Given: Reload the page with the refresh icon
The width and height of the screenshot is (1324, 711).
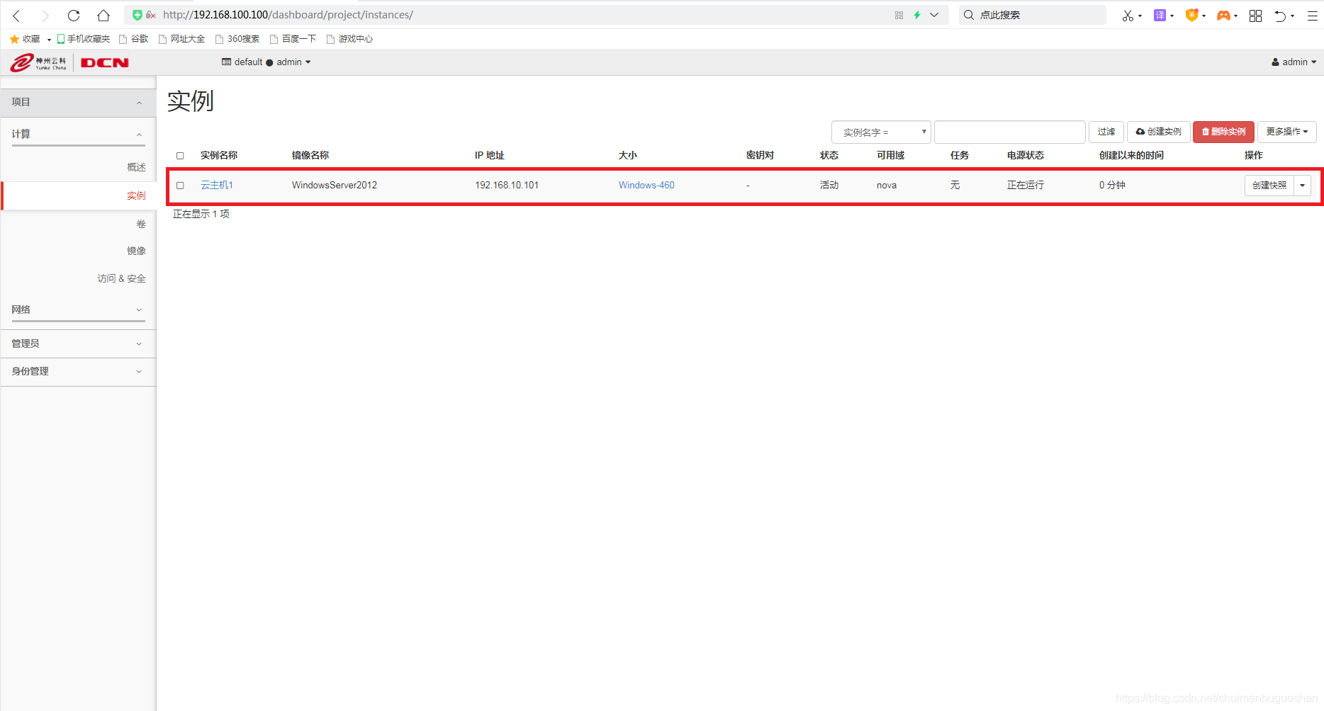Looking at the screenshot, I should (x=74, y=15).
